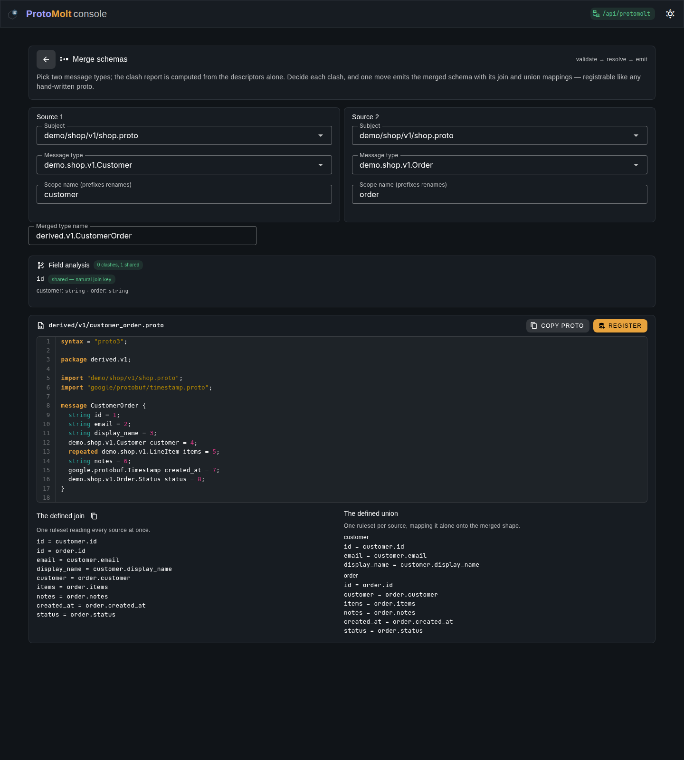Open the /api/protomolt endpoint chip
684x760 pixels.
pyautogui.click(x=622, y=14)
